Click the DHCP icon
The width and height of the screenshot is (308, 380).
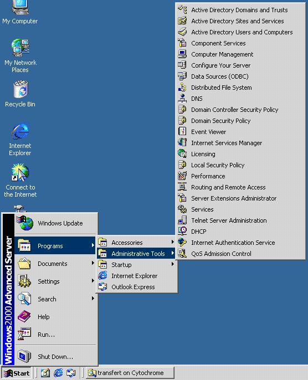182,232
